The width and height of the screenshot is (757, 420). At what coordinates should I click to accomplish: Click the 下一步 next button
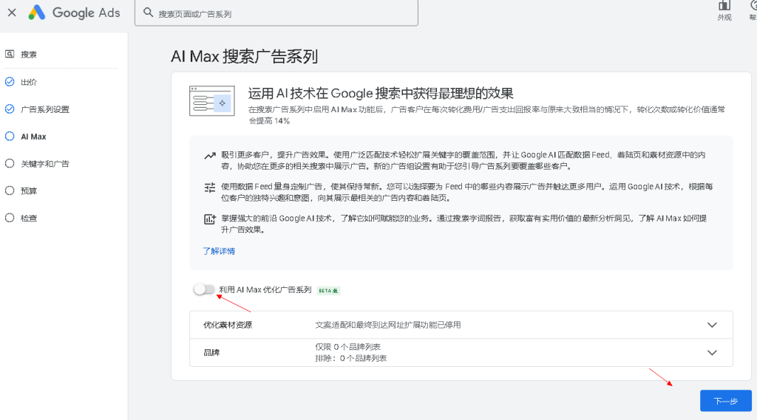(726, 401)
